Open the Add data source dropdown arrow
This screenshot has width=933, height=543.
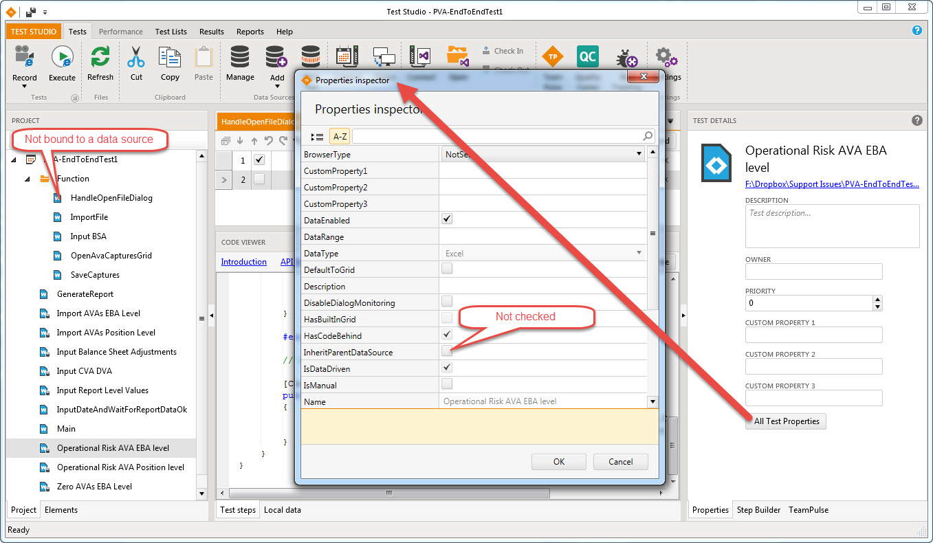click(x=276, y=87)
